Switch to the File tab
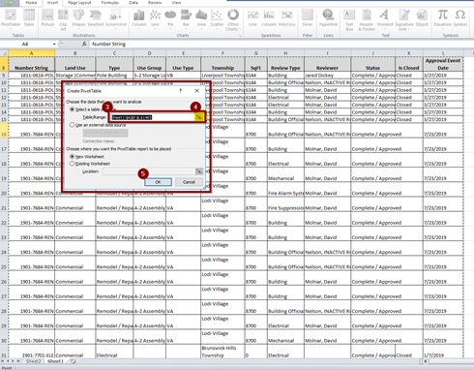 tap(9, 3)
